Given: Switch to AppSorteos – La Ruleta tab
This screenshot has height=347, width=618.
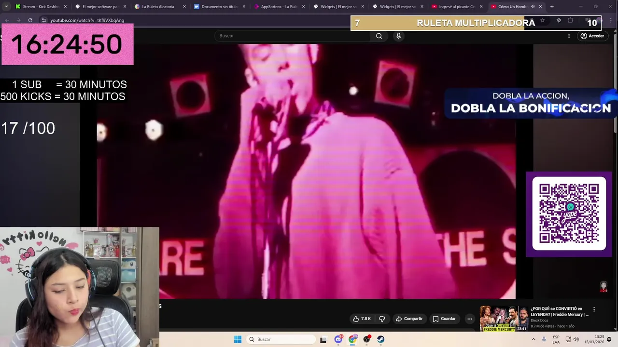Looking at the screenshot, I should (279, 7).
